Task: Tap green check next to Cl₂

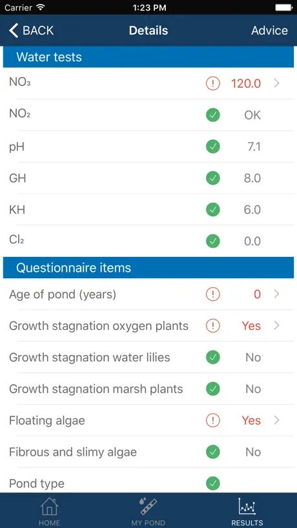Action: [x=213, y=241]
